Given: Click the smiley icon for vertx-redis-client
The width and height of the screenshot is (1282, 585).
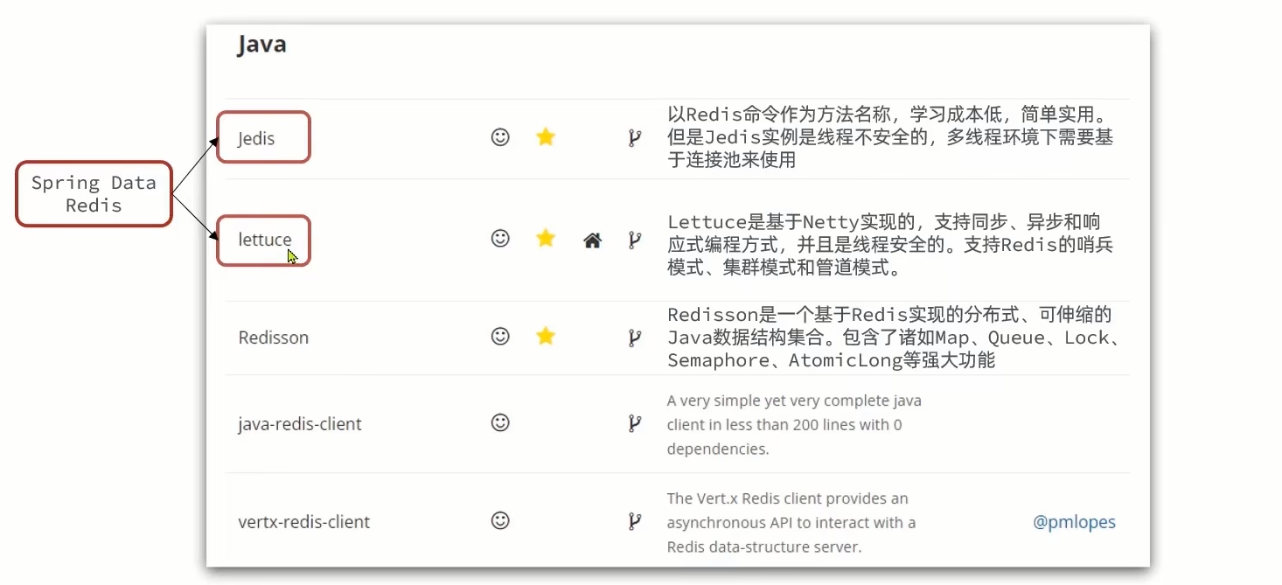Looking at the screenshot, I should (x=499, y=520).
